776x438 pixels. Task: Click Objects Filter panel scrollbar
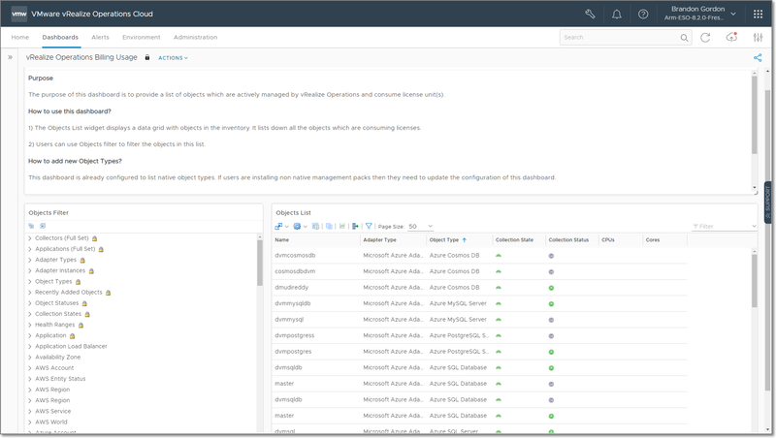tap(260, 264)
